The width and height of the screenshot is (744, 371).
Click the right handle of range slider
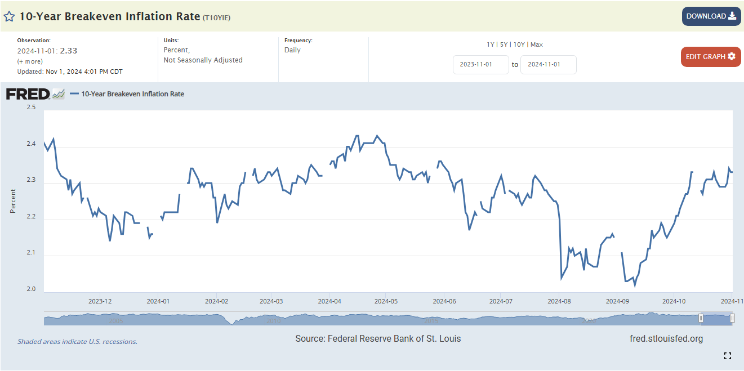tap(732, 319)
